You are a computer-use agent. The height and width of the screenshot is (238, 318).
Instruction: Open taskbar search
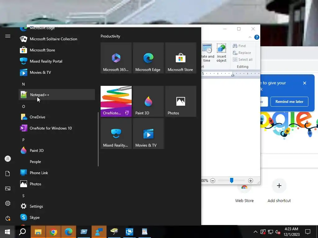22,232
